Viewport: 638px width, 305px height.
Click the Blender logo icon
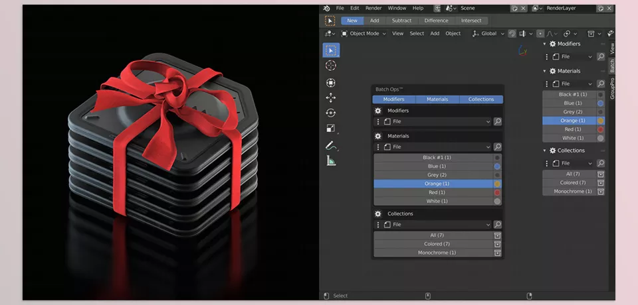coord(326,8)
